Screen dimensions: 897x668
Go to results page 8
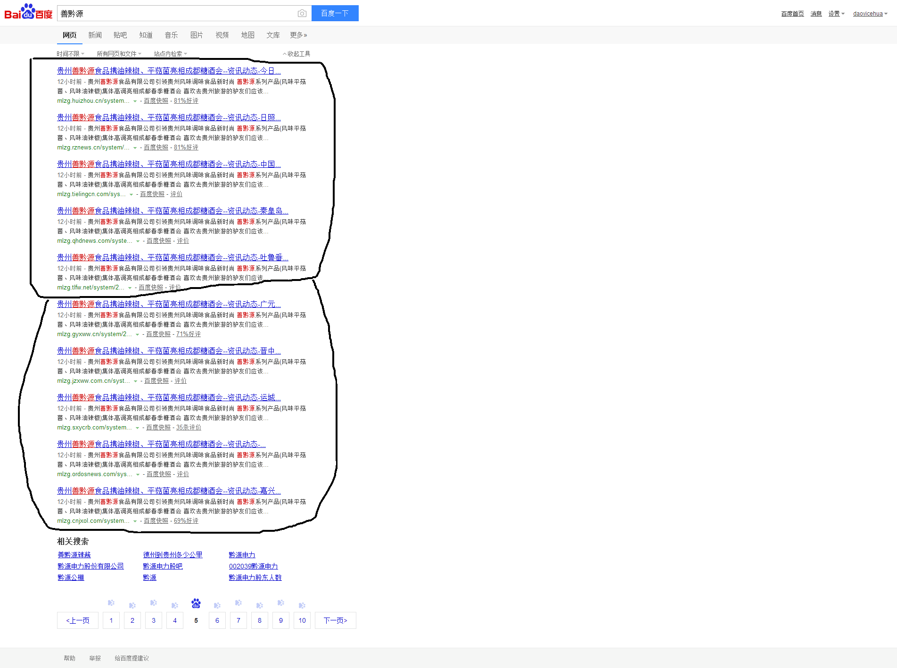coord(260,620)
